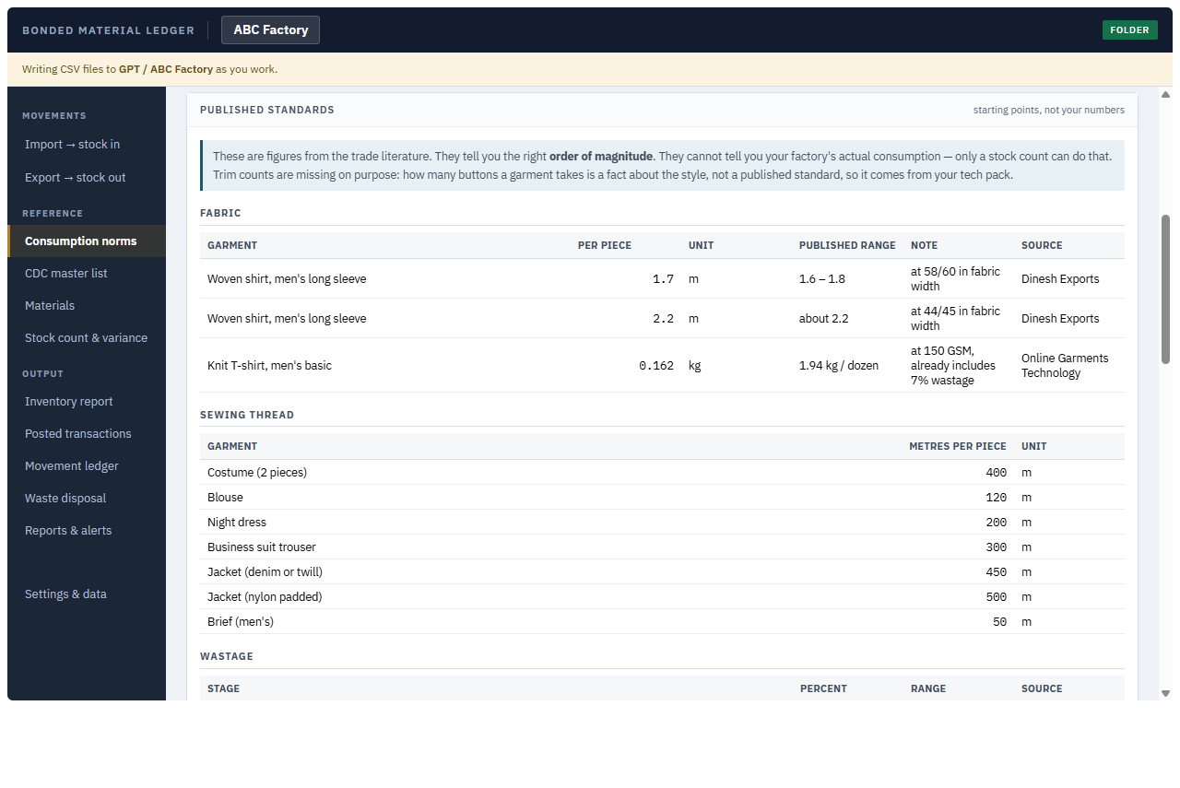The width and height of the screenshot is (1180, 788).
Task: Click the PUBLISHED STANDARDS heading
Action: 267,110
